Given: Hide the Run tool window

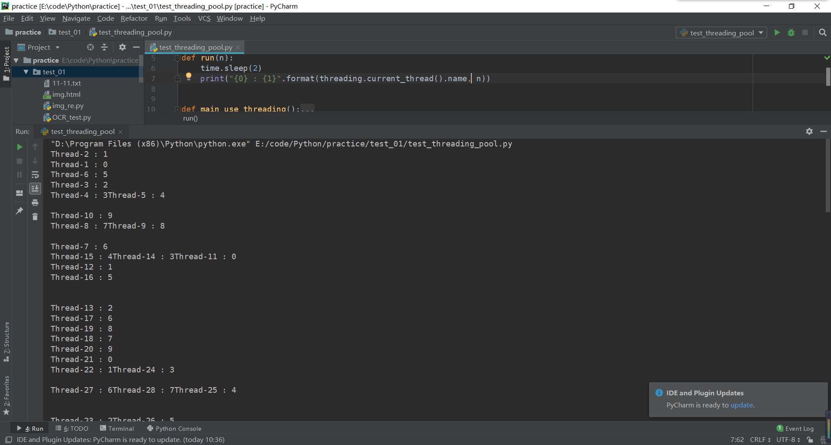Looking at the screenshot, I should pyautogui.click(x=824, y=131).
